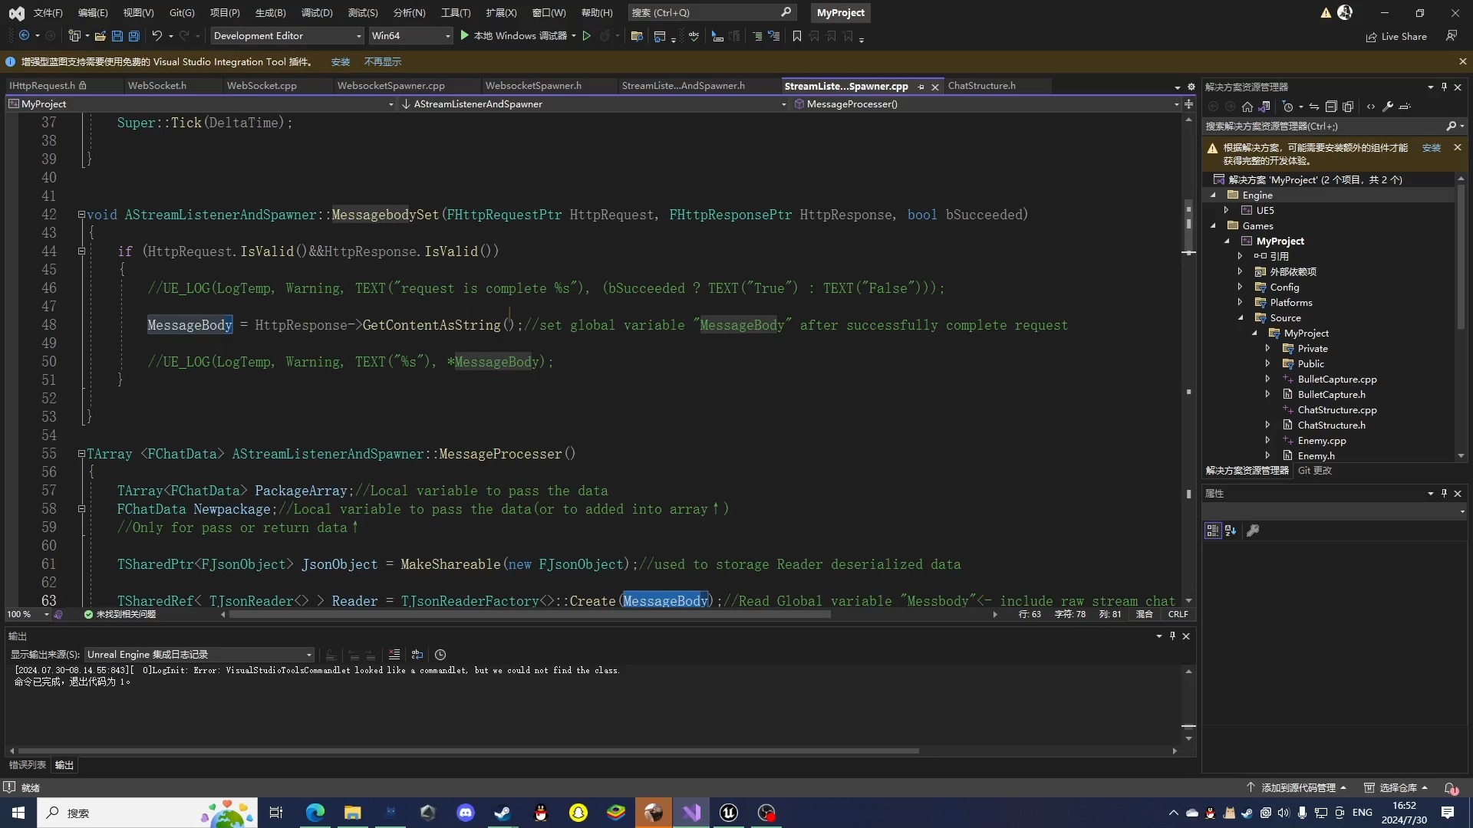Click Output panel horizontal scrollbar
This screenshot has width=1473, height=828.
[468, 751]
